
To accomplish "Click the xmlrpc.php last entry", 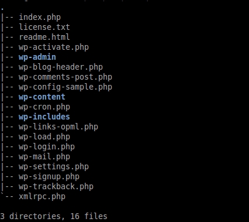I will coord(42,197).
